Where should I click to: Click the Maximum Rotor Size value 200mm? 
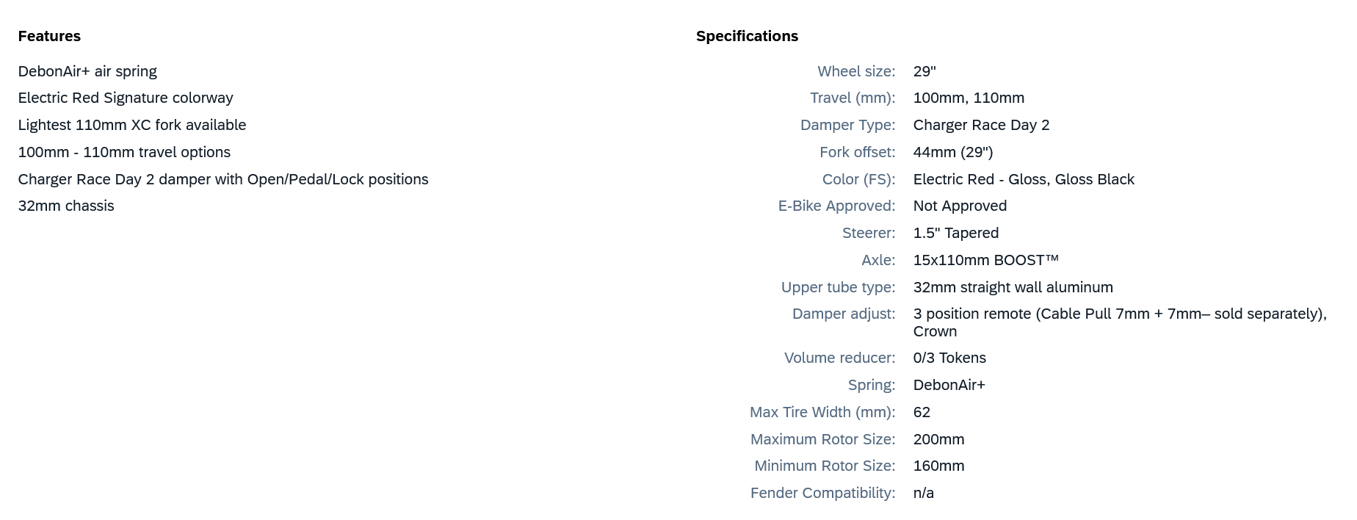[938, 439]
